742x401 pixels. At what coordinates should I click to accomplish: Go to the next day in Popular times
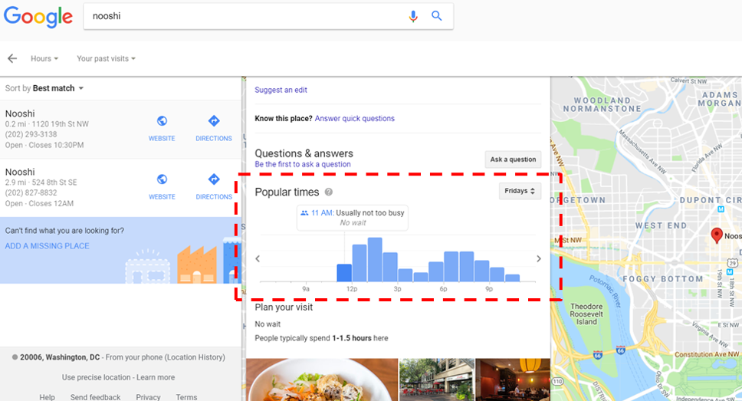[x=539, y=258]
